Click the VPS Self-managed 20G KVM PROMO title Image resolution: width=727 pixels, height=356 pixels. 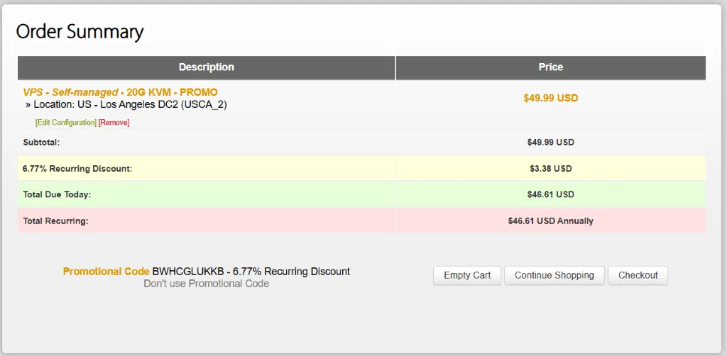[x=120, y=92]
